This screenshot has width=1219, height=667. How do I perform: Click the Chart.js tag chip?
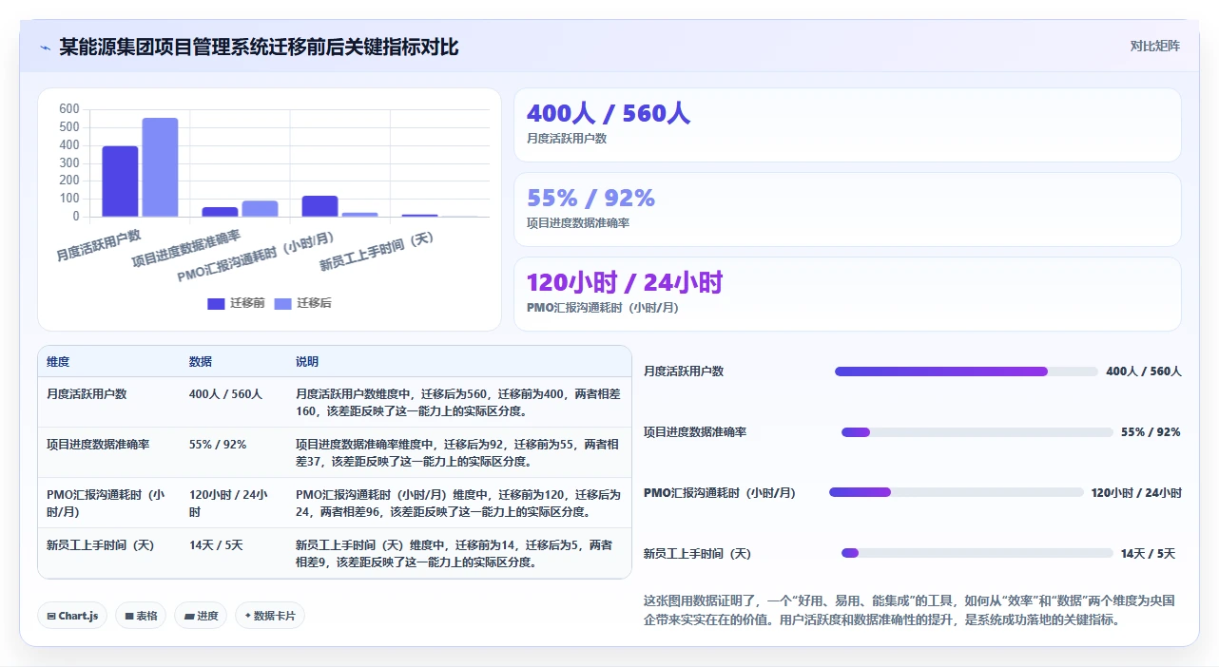click(x=72, y=616)
